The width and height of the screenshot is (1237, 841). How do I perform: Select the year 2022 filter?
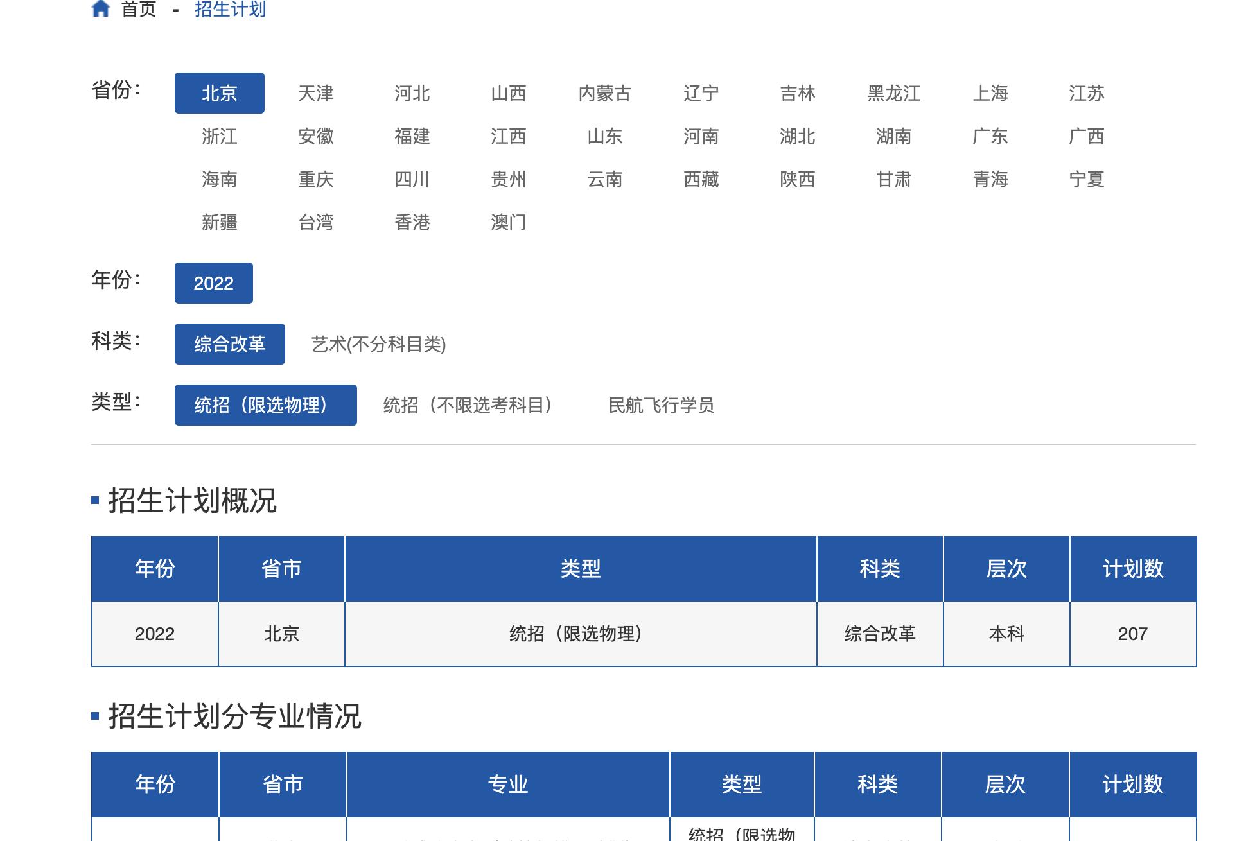(214, 282)
